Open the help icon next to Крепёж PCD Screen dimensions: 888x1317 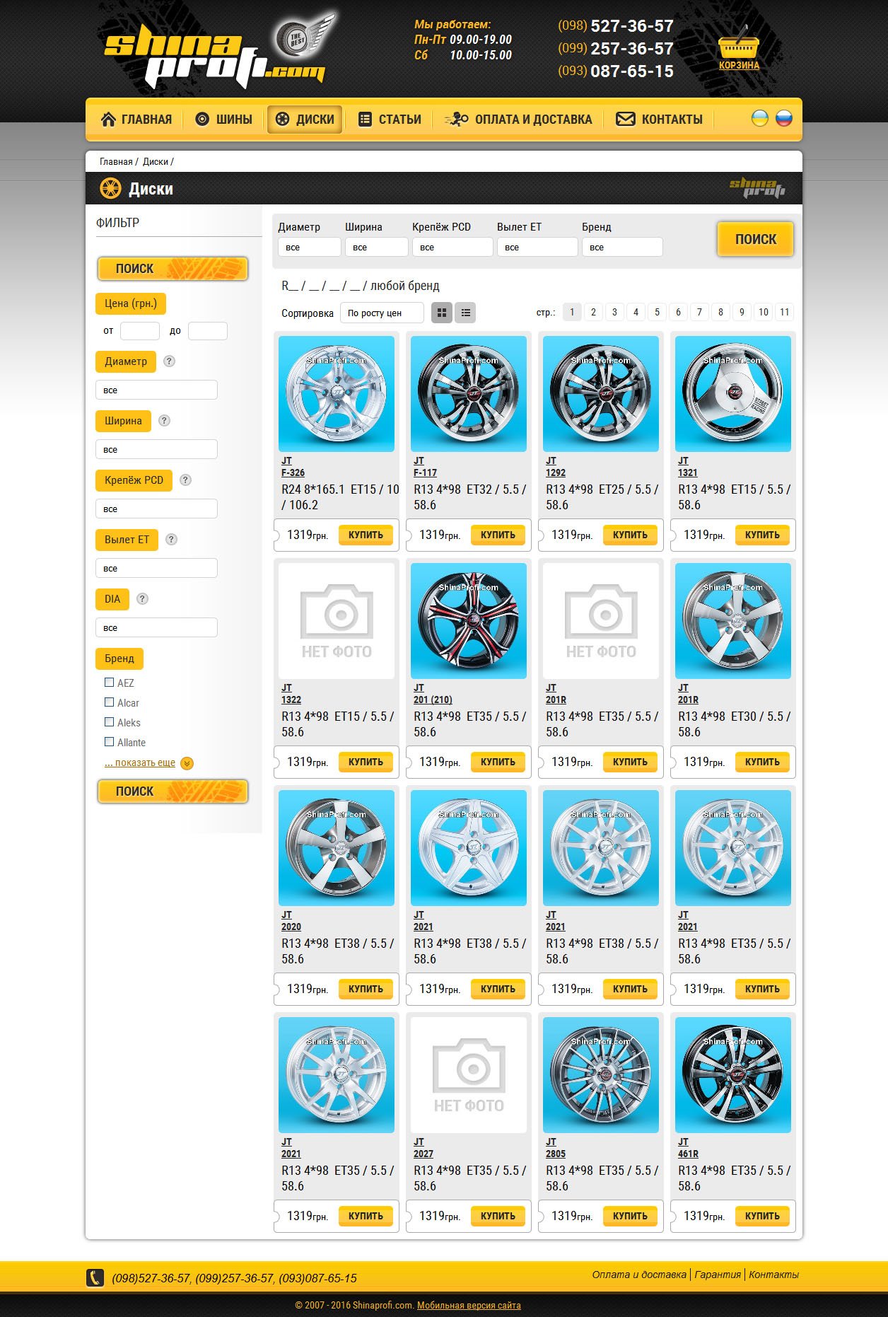(x=185, y=480)
